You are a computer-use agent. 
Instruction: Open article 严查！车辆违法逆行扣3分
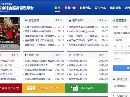(x=40, y=31)
